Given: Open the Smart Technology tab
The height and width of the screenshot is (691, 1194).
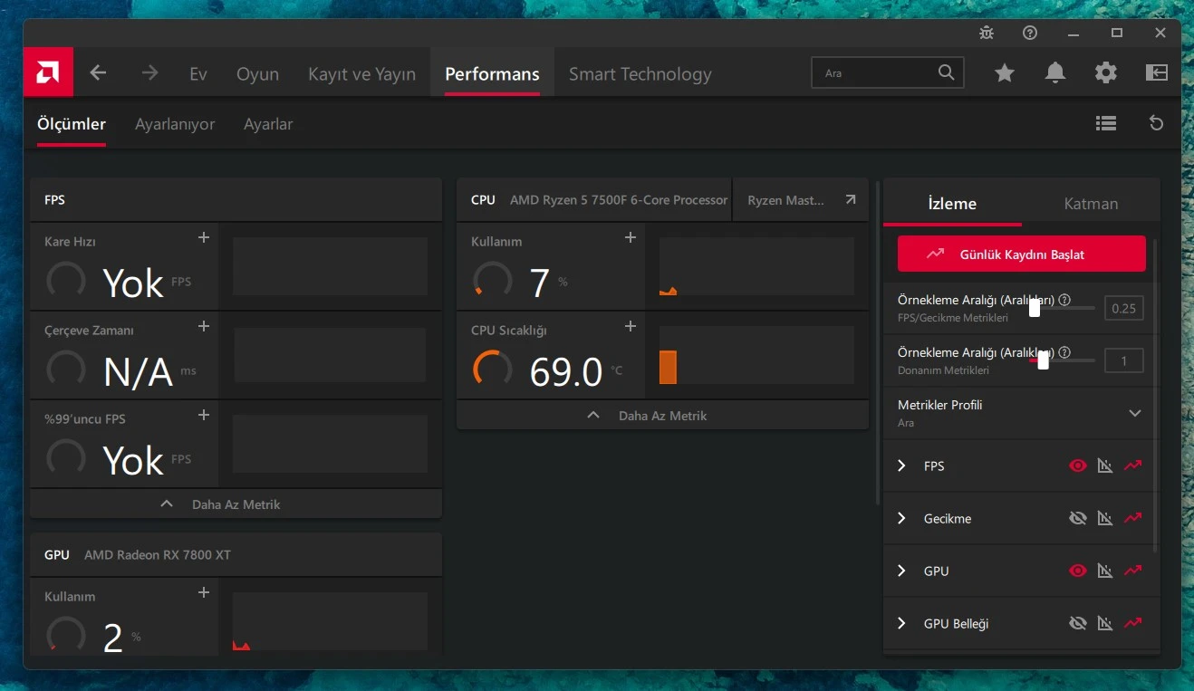Looking at the screenshot, I should tap(640, 74).
